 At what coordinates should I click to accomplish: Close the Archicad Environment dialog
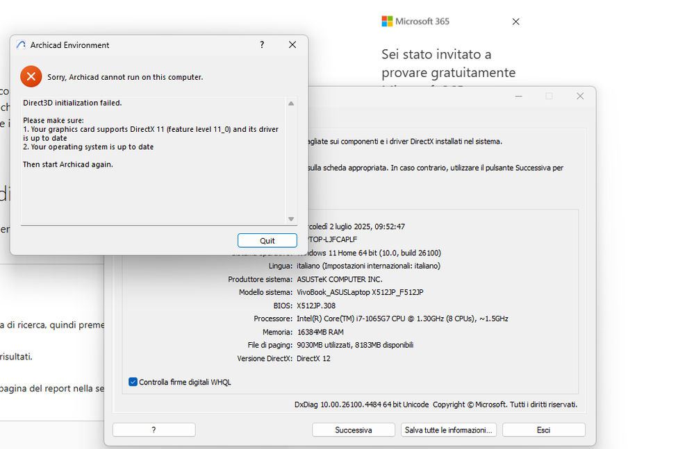292,44
